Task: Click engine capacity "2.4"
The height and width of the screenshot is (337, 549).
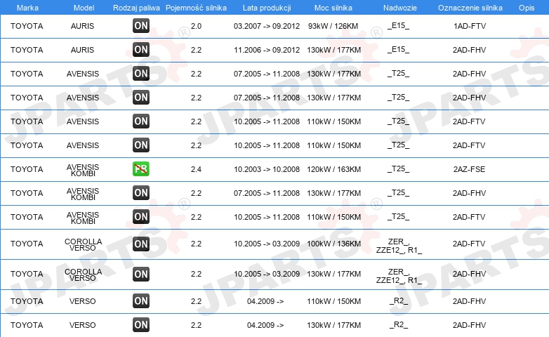Action: tap(196, 169)
